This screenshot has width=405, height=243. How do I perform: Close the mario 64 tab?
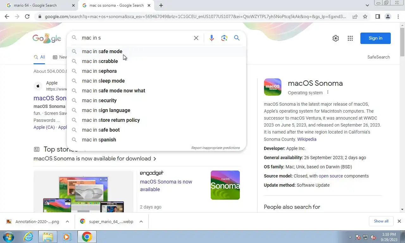73,5
